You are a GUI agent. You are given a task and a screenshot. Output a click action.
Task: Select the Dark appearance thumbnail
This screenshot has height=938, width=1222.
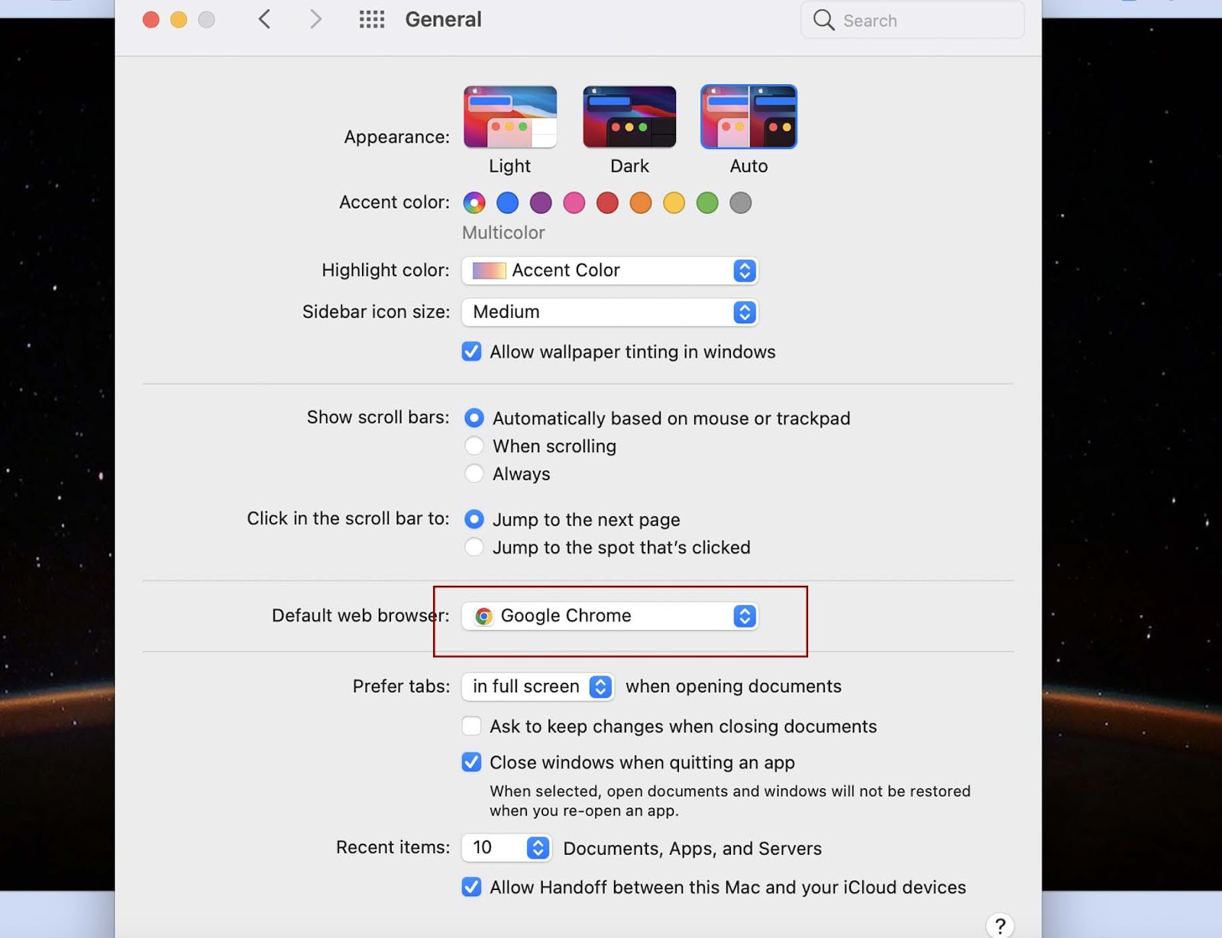click(x=629, y=117)
